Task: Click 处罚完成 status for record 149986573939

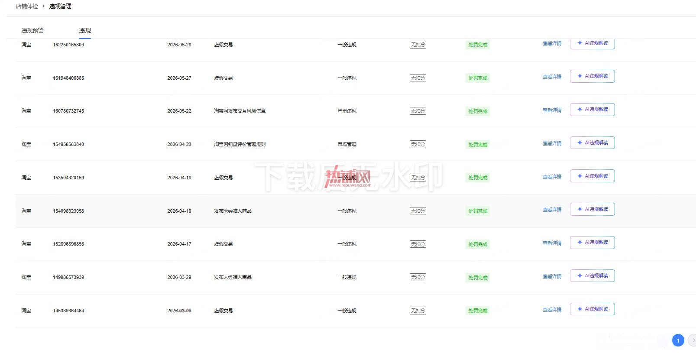Action: tap(478, 278)
